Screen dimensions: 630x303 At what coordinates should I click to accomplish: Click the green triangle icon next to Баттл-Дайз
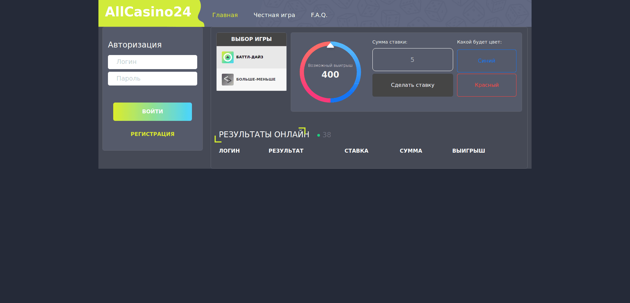pyautogui.click(x=227, y=57)
